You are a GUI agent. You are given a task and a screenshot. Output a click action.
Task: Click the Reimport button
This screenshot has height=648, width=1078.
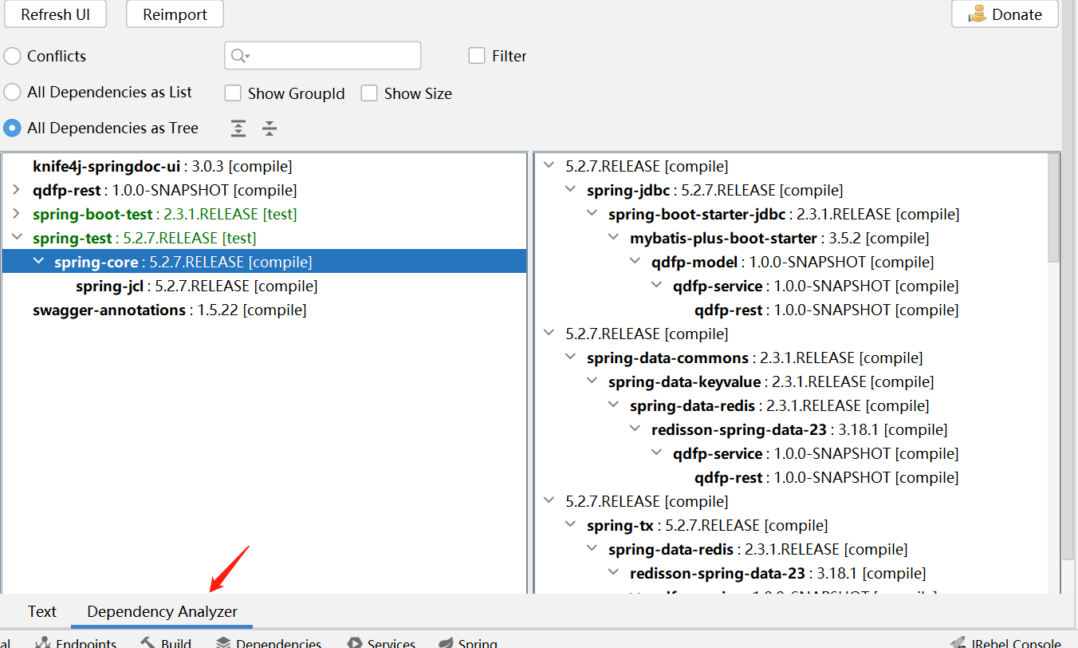pos(175,14)
